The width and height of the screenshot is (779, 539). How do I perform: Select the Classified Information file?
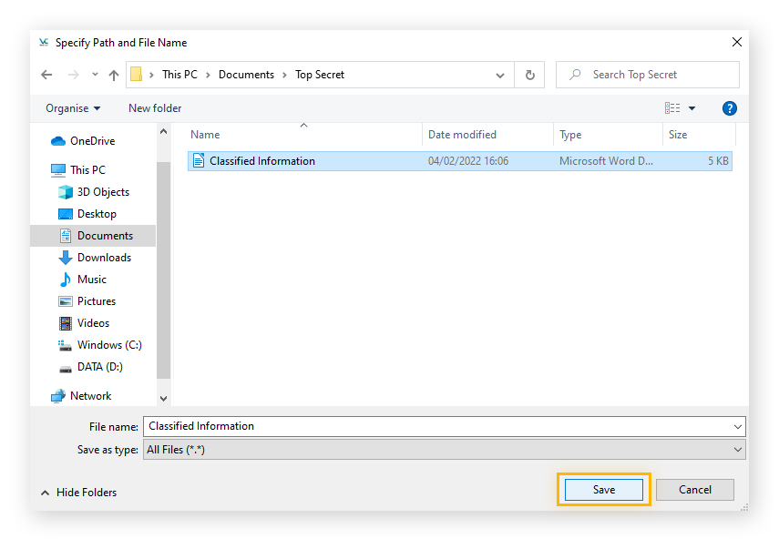click(x=261, y=160)
